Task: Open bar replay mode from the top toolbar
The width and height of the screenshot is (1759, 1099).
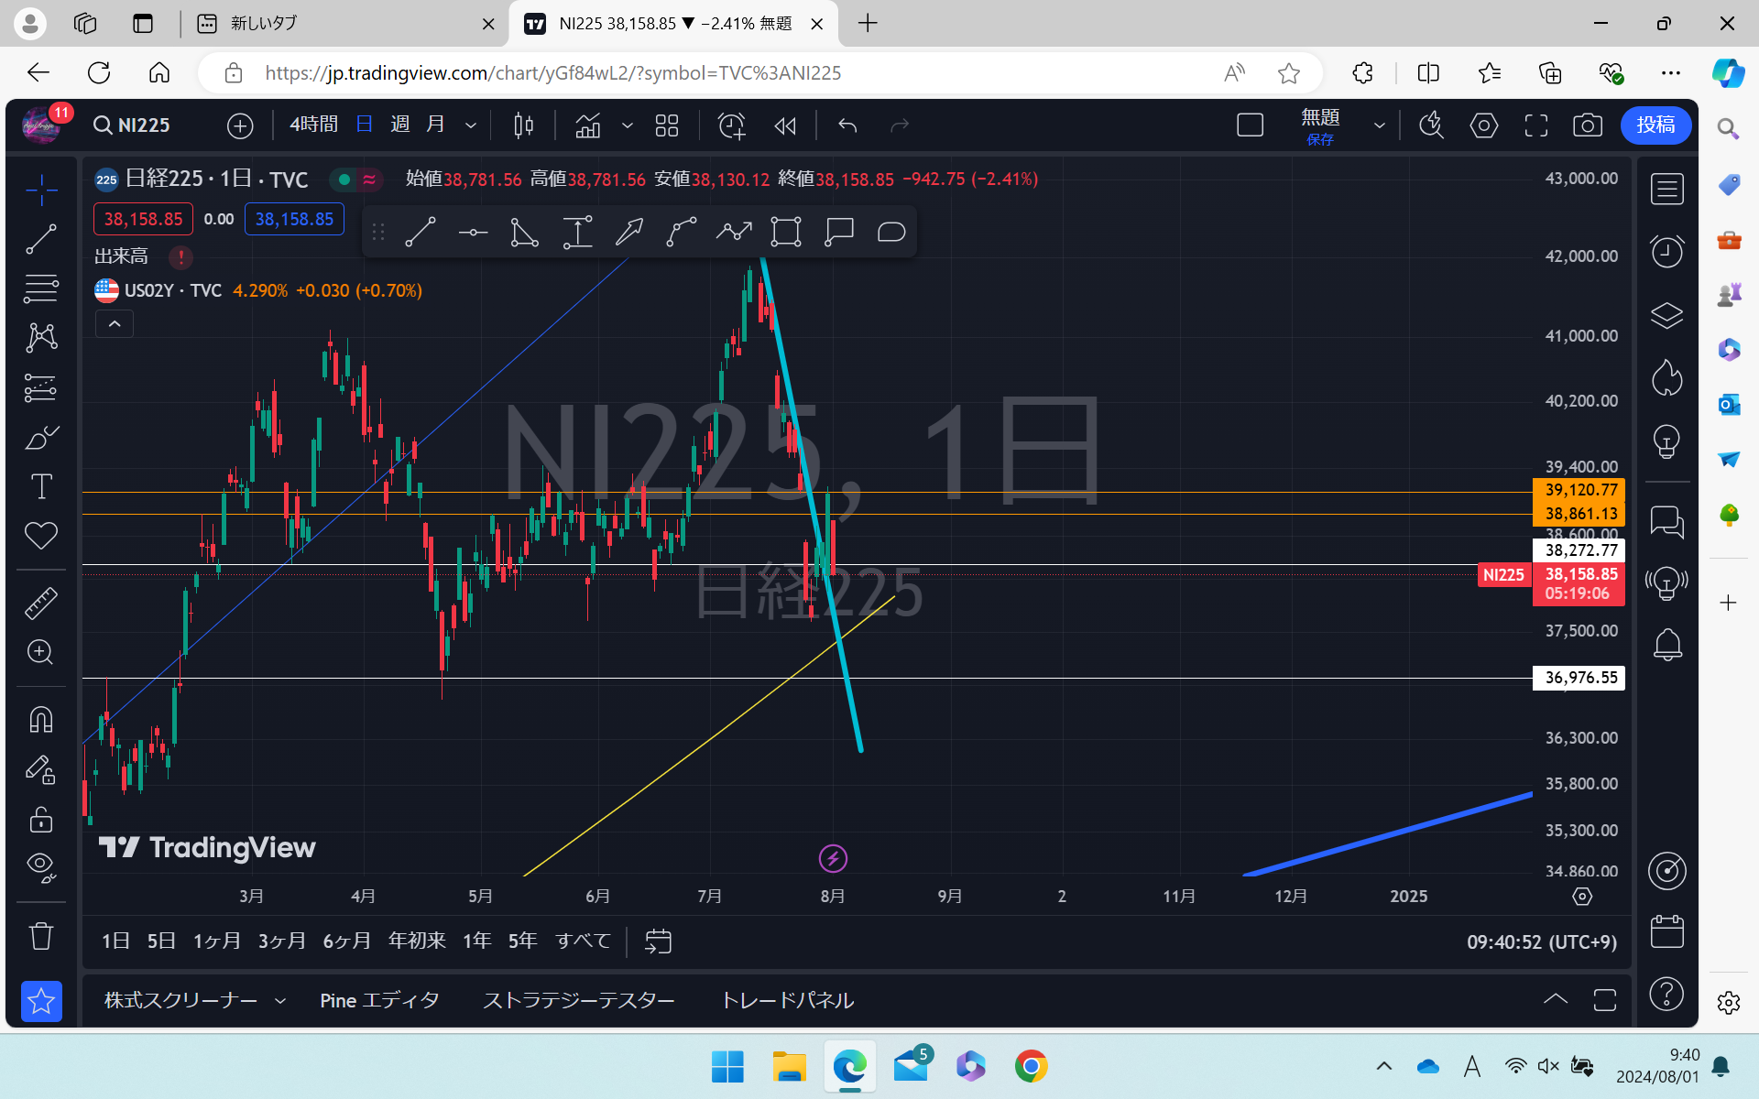Action: point(785,125)
